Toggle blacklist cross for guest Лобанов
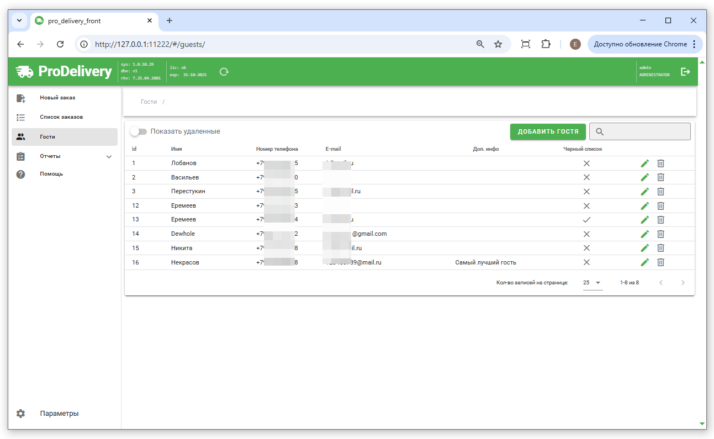 coord(586,163)
